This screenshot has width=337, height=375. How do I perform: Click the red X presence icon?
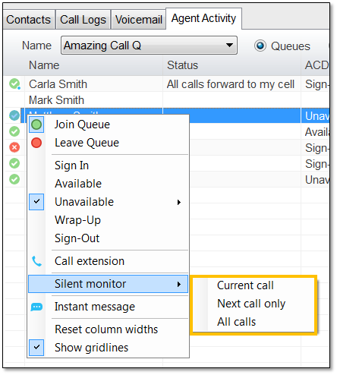[14, 147]
